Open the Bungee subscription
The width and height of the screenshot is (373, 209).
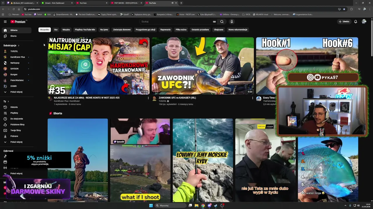17,75
